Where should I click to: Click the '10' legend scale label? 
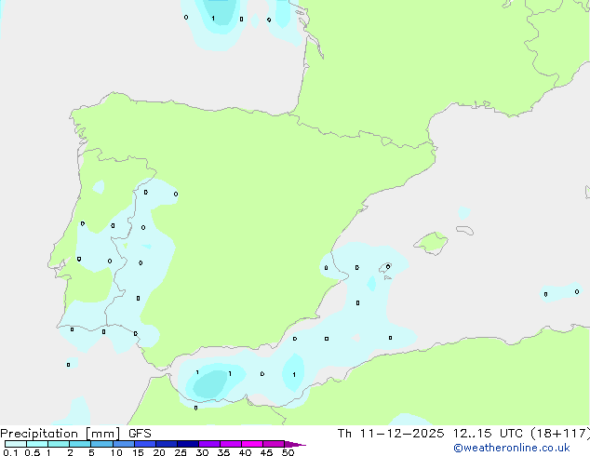click(x=116, y=452)
